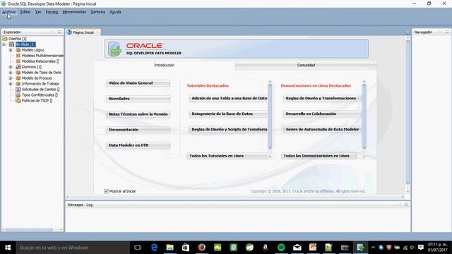
Task: Maximize the Mensajes - Log panel
Action: tap(406, 205)
